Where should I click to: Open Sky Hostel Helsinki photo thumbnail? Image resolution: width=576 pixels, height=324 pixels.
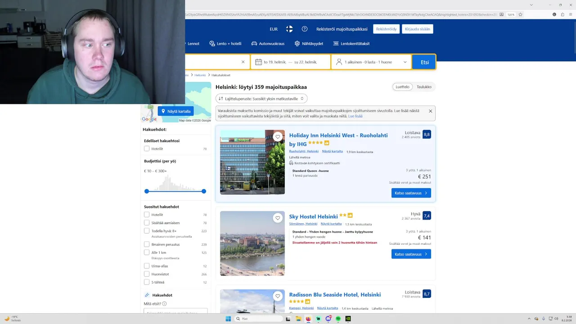252,243
